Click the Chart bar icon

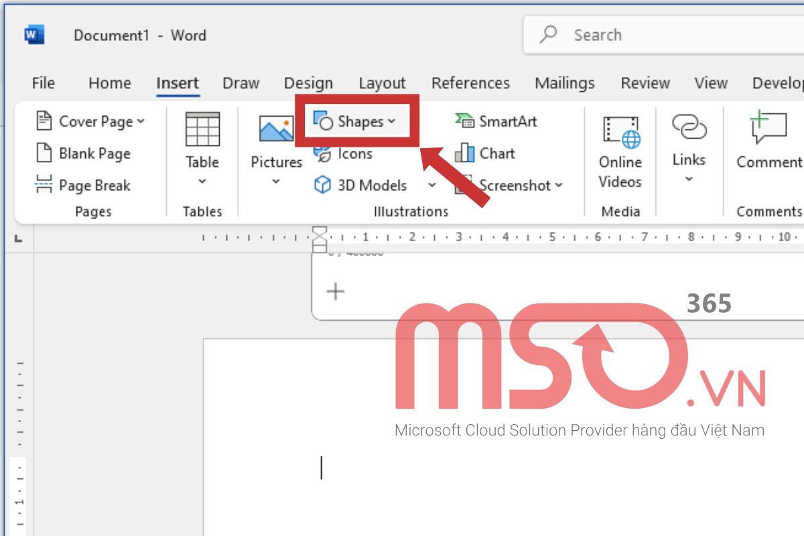(x=464, y=153)
